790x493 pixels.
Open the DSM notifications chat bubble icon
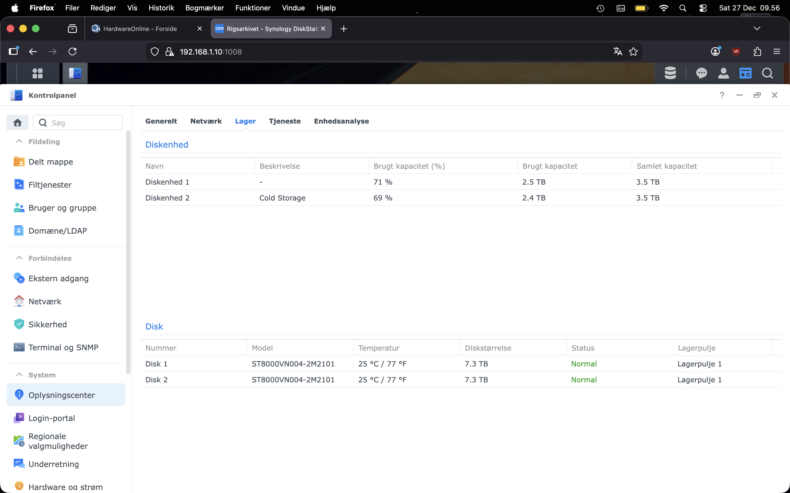[701, 73]
